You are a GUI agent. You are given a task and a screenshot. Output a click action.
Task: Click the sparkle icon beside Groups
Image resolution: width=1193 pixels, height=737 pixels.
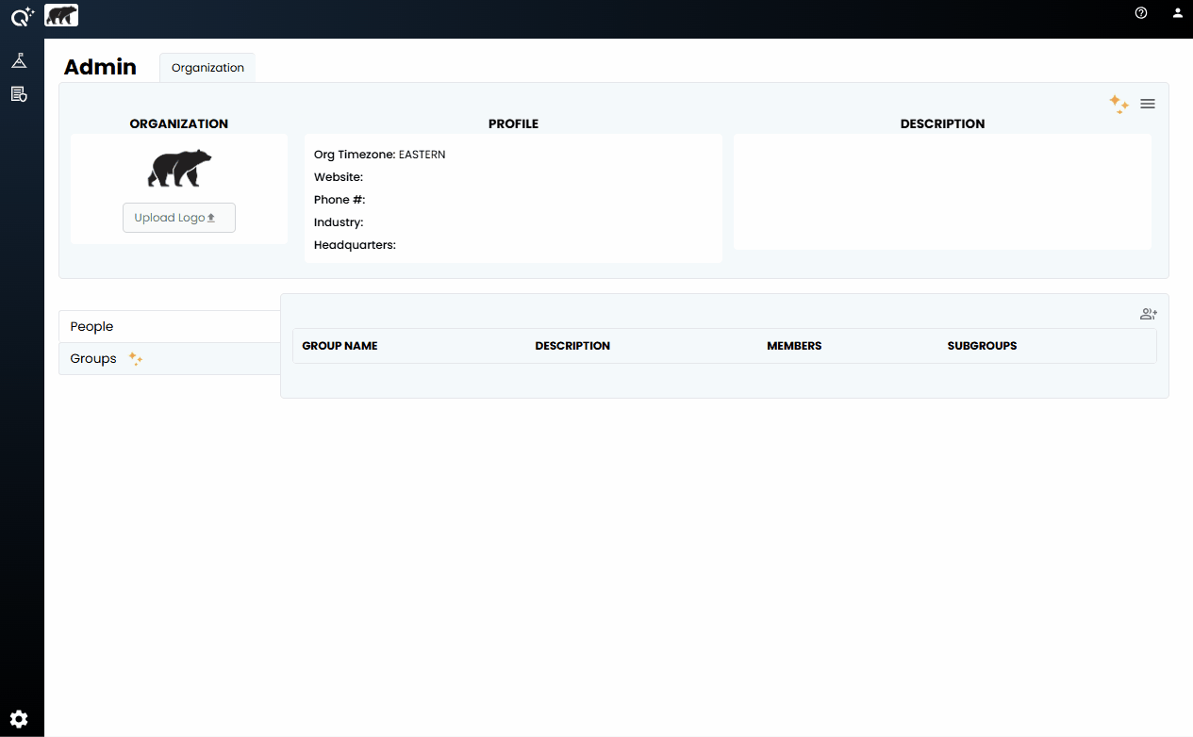coord(136,359)
